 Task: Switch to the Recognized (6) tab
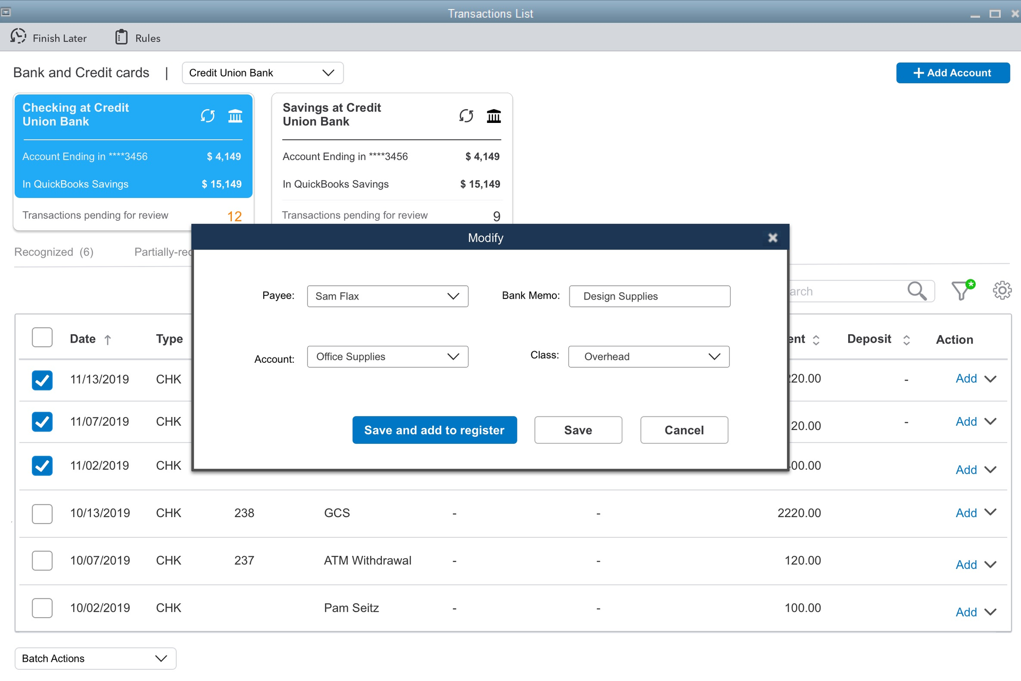pyautogui.click(x=54, y=252)
